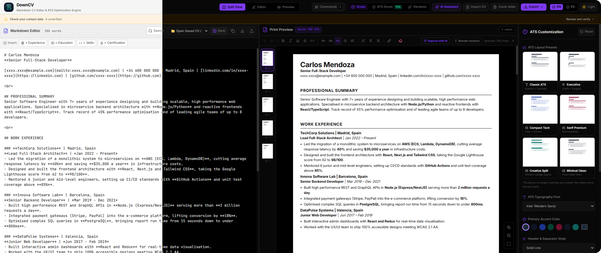601x253 pixels.
Task: Set heading level H1
Action: pos(323,41)
